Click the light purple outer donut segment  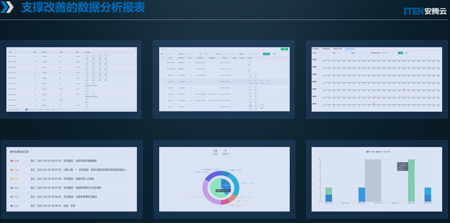(206, 192)
